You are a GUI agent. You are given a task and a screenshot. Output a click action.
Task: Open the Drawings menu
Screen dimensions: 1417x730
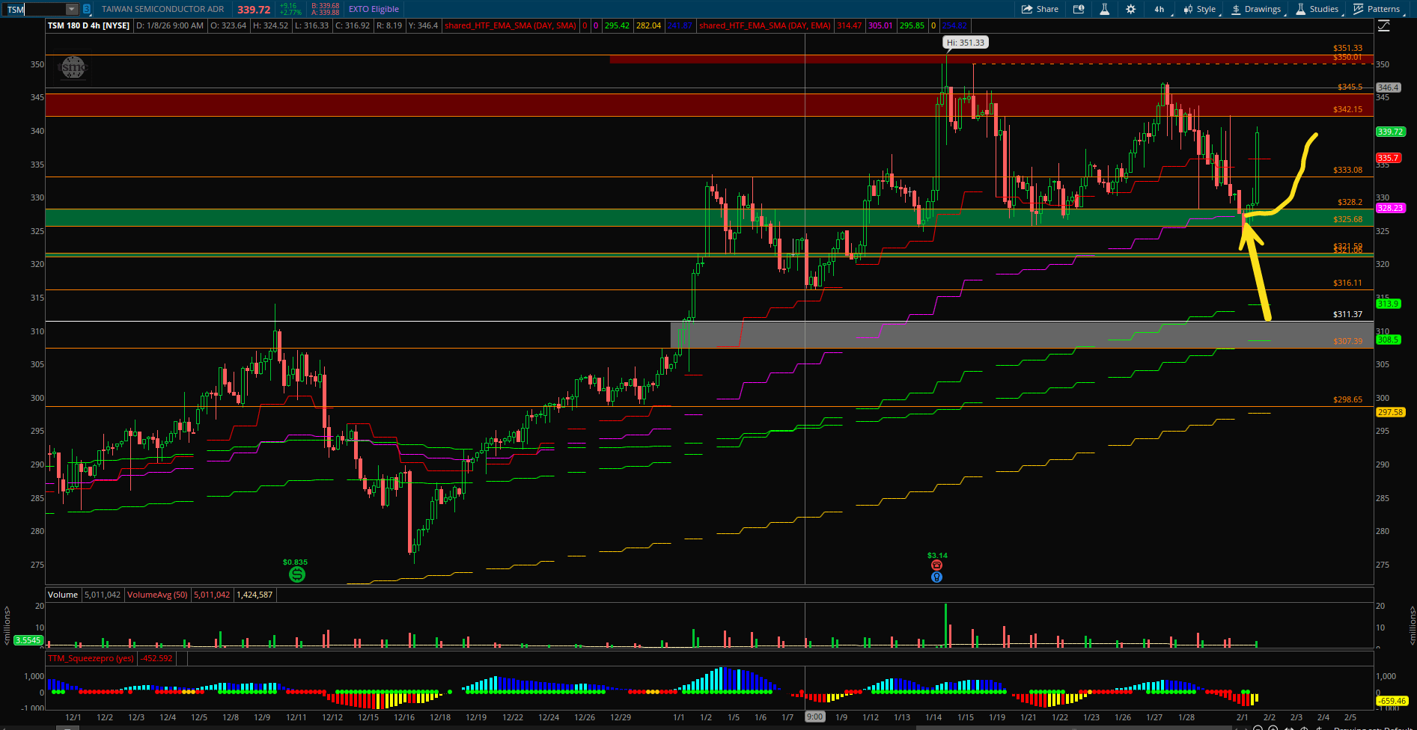tap(1256, 9)
